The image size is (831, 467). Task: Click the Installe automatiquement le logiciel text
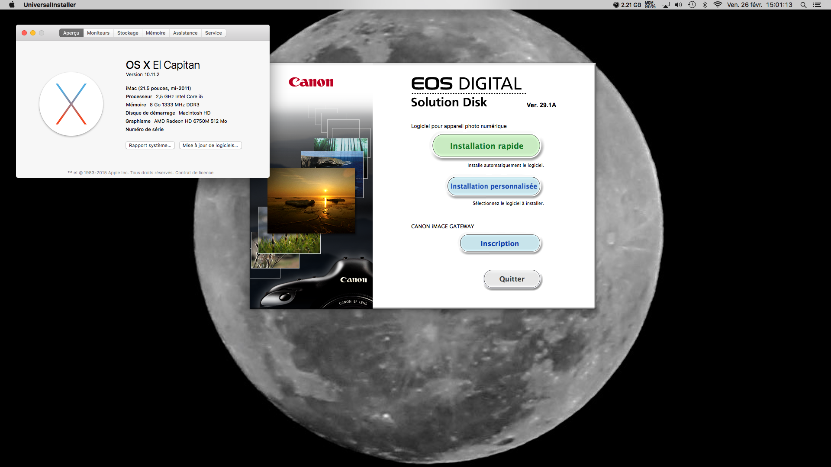(506, 165)
